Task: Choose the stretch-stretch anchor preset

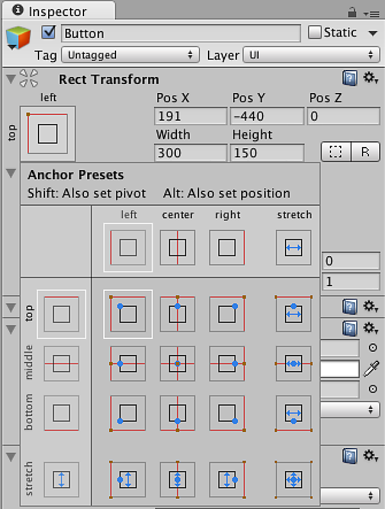Action: click(x=293, y=479)
